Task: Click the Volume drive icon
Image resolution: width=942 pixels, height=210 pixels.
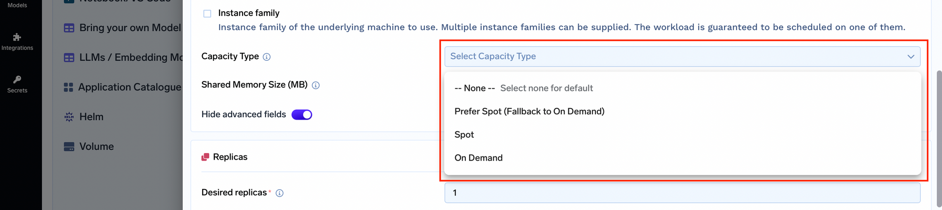Action: tap(69, 146)
